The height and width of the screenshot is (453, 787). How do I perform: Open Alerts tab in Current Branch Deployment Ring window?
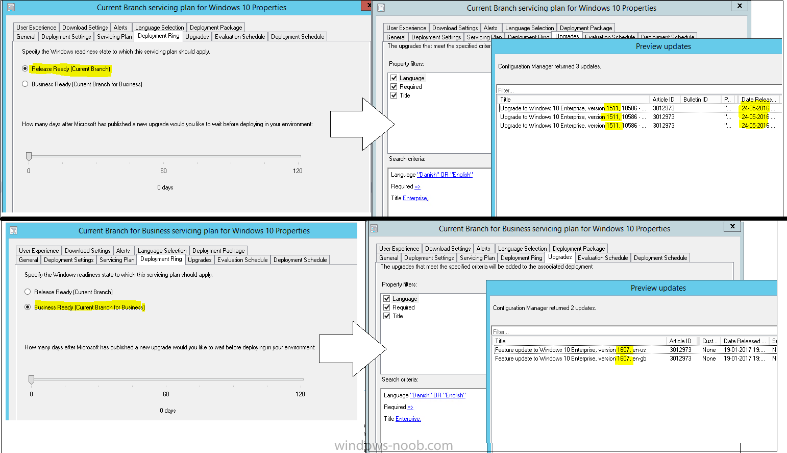pos(121,28)
